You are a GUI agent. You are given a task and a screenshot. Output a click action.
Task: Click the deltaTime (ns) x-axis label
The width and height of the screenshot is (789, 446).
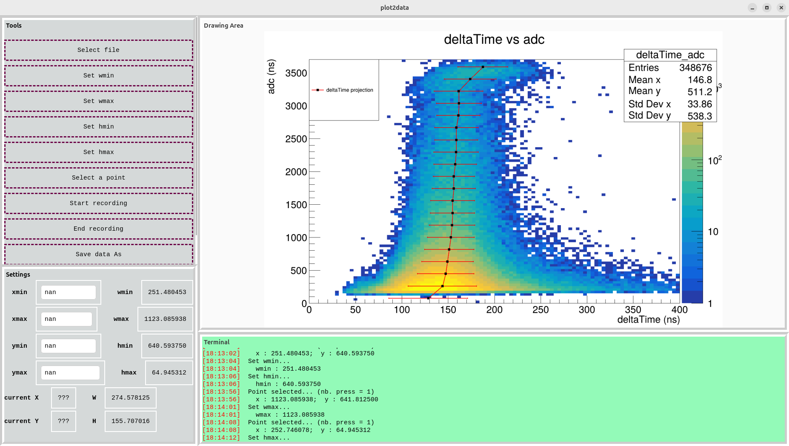click(649, 320)
